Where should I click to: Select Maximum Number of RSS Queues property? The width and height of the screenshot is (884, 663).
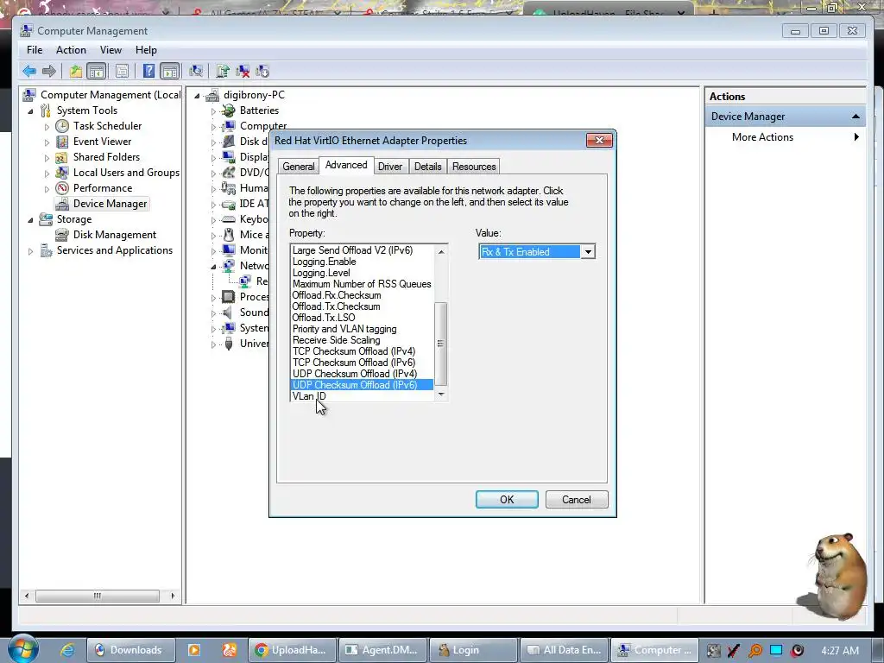point(362,284)
